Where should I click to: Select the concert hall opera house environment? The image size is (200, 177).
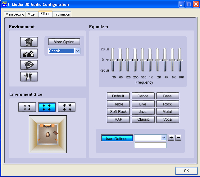click(x=29, y=54)
